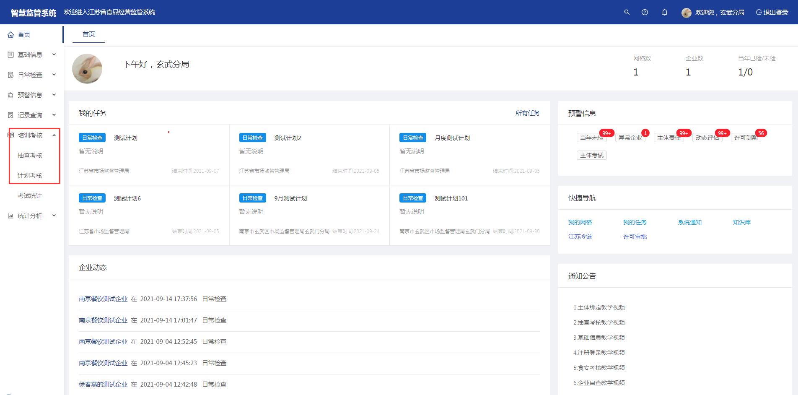
Task: Open 所有任务 link in my tasks
Action: point(527,113)
